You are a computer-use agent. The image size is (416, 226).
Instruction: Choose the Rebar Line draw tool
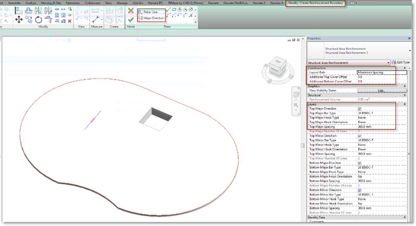(152, 12)
